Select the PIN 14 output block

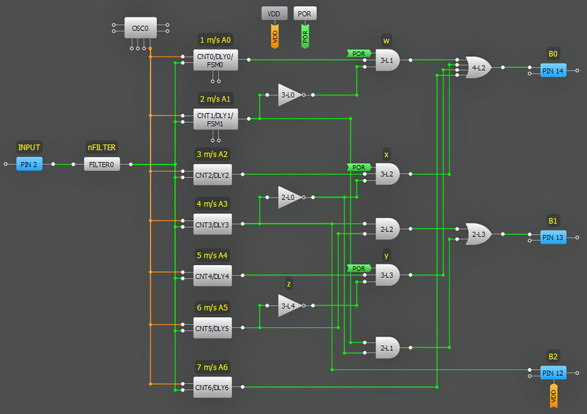(552, 71)
